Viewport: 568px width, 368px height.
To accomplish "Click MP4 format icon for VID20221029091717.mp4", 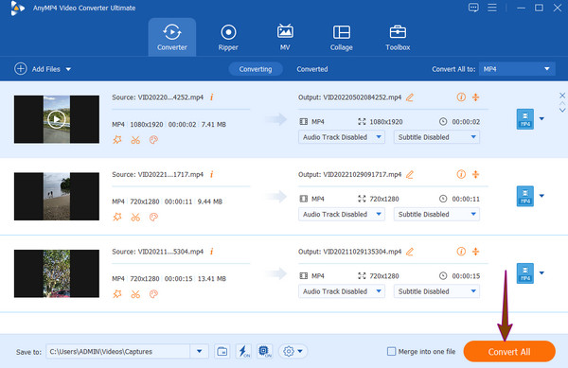I will click(x=524, y=196).
